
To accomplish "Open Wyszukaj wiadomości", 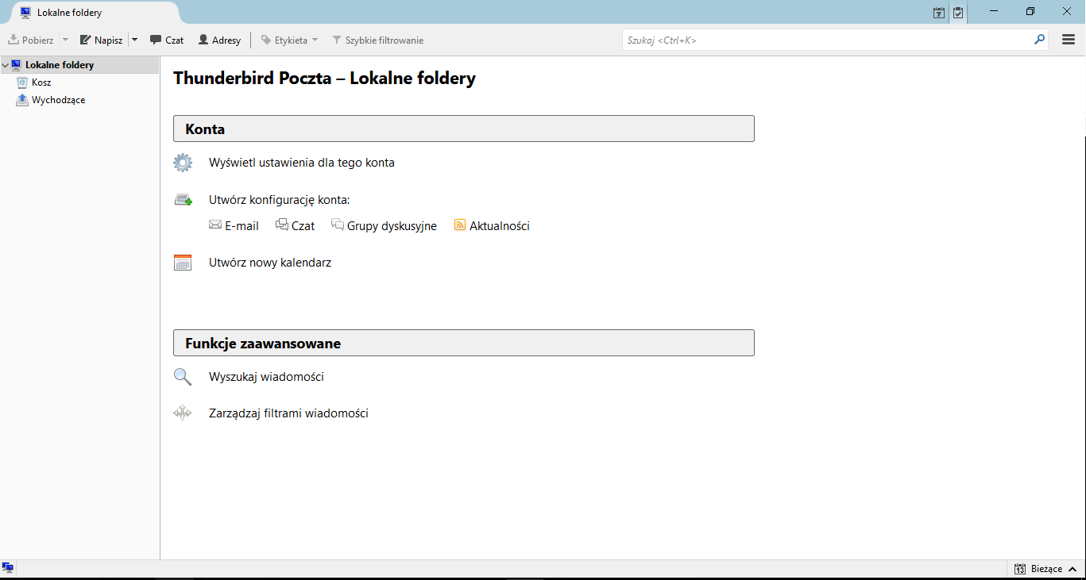I will 266,377.
